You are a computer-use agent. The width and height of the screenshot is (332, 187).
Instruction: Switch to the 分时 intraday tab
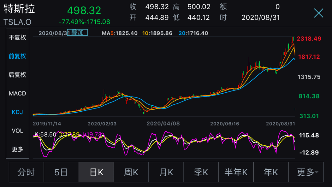point(26,172)
